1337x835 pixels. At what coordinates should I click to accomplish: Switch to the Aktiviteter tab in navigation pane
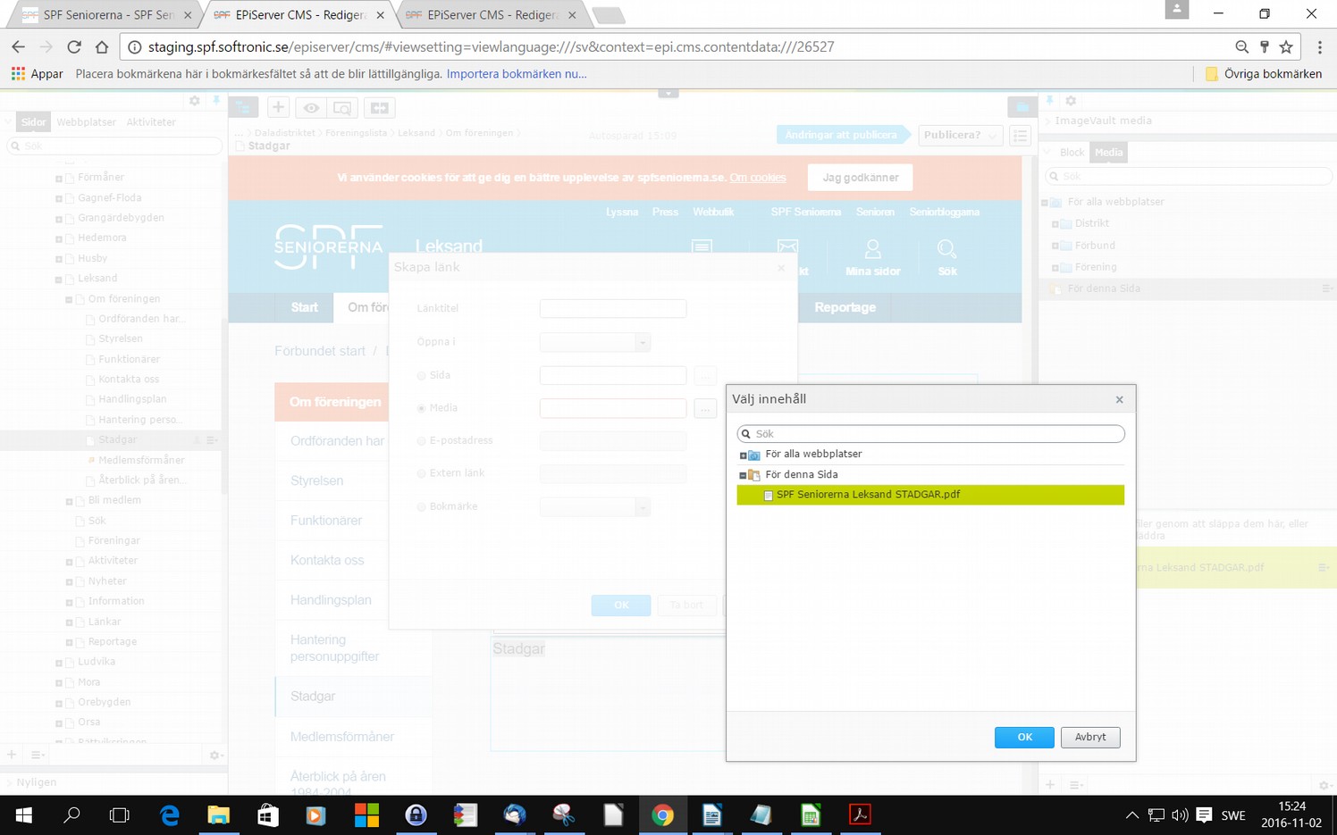[x=151, y=122]
